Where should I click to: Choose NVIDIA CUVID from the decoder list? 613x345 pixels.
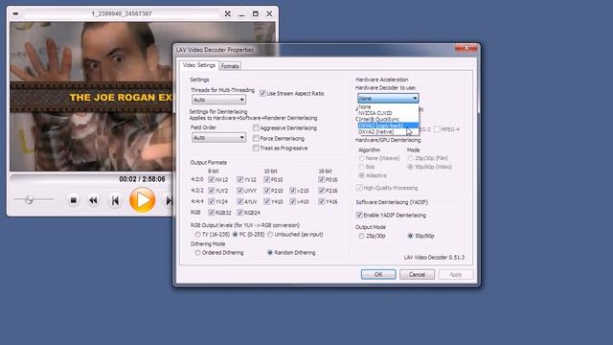(x=388, y=113)
